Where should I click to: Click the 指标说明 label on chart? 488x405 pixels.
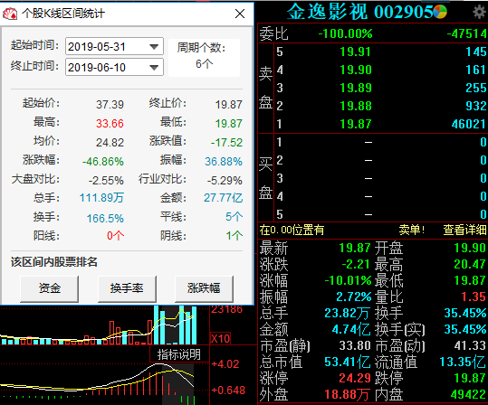[x=179, y=354]
